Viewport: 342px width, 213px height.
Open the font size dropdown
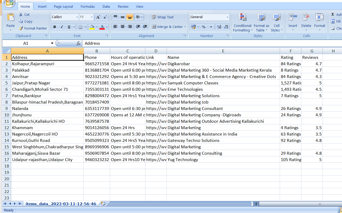(92, 17)
